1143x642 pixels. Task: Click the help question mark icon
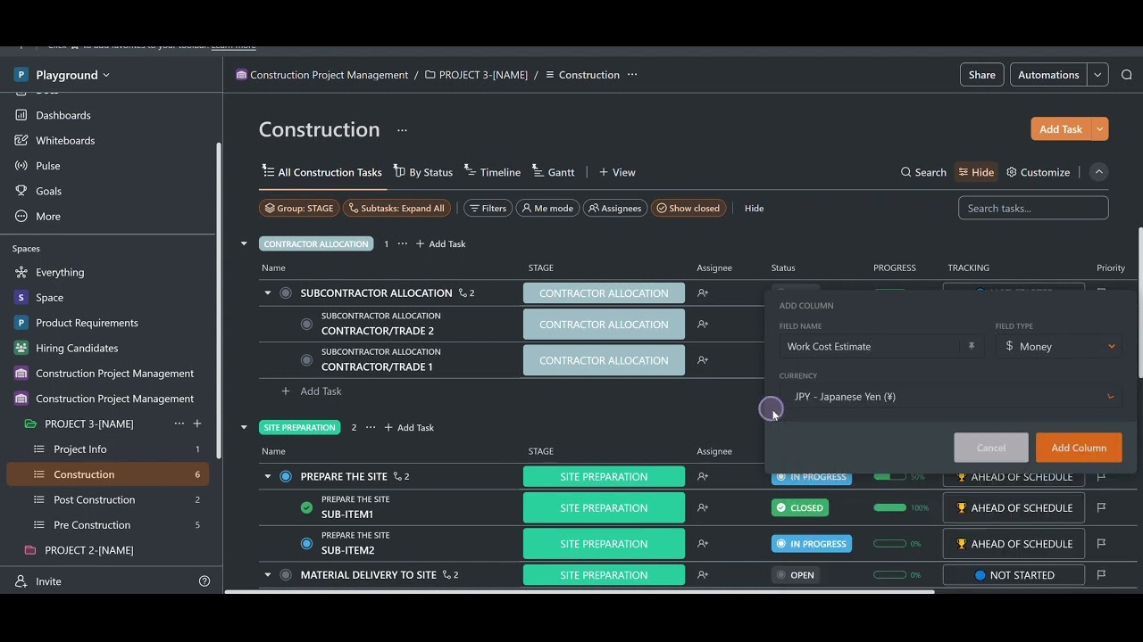pos(204,581)
